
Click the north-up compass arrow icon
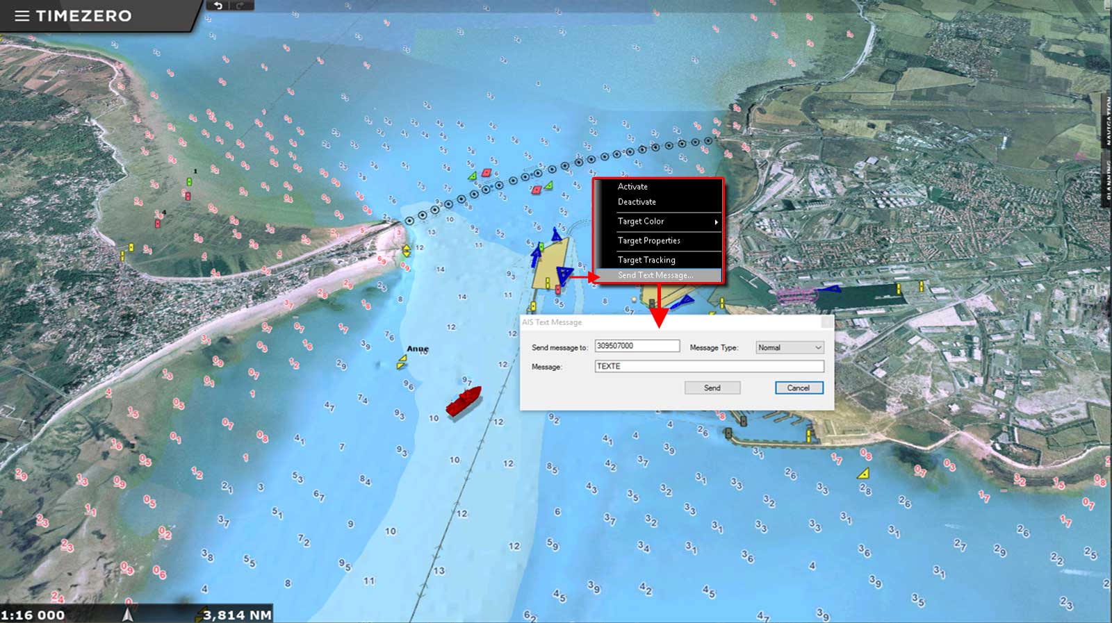pos(127,614)
